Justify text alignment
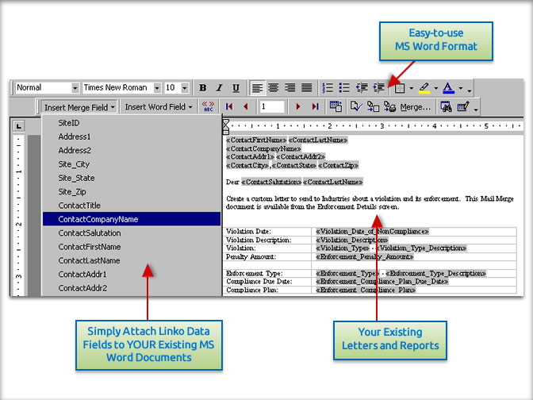Viewport: 533px width, 400px height. pyautogui.click(x=307, y=88)
